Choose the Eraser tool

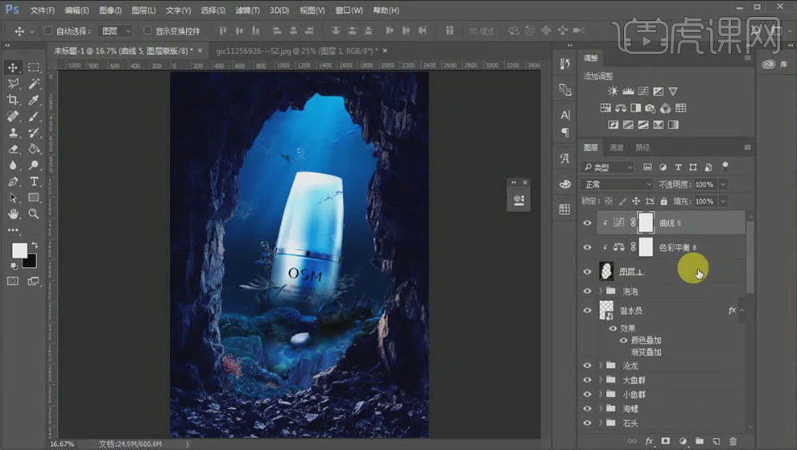coord(13,149)
